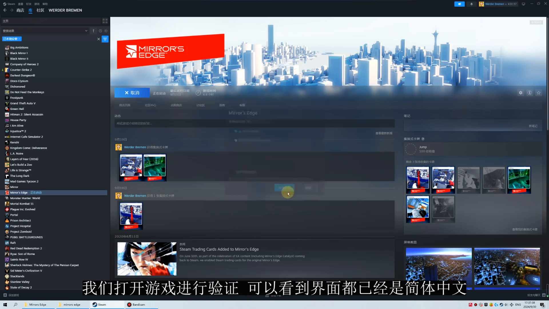549x309 pixels.
Task: Select Portal in the library
Action: click(14, 215)
